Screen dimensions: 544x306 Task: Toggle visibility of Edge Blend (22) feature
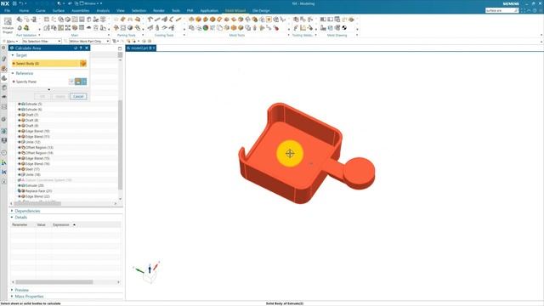20,196
